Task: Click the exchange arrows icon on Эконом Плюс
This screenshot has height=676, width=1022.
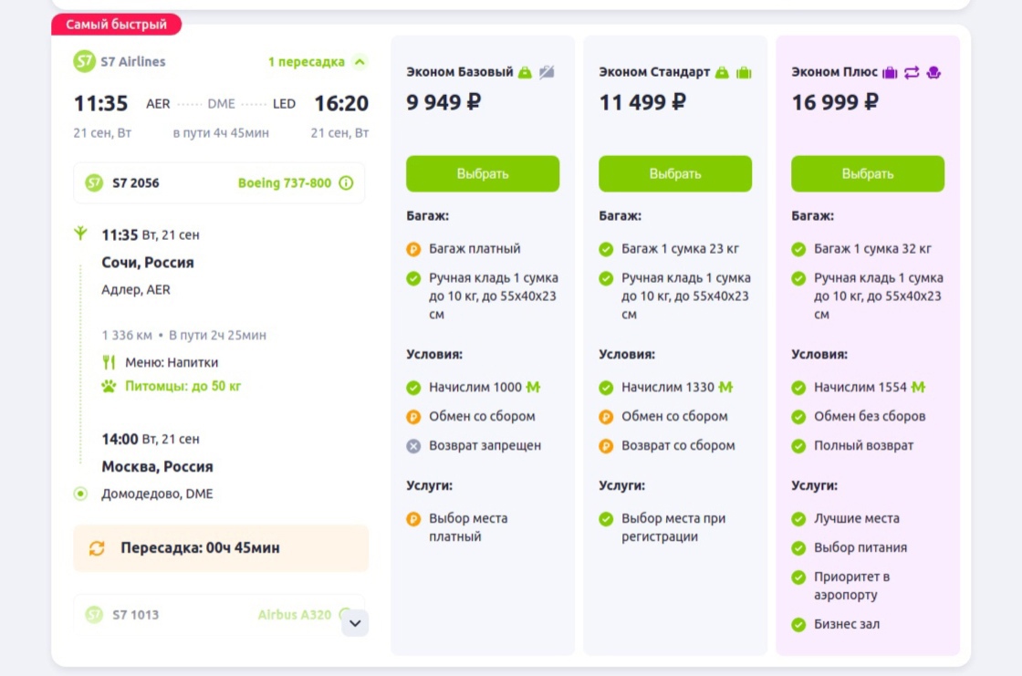Action: click(x=912, y=72)
